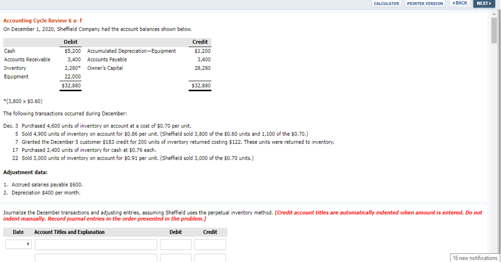Click the Debit column header in balances table

pyautogui.click(x=70, y=42)
